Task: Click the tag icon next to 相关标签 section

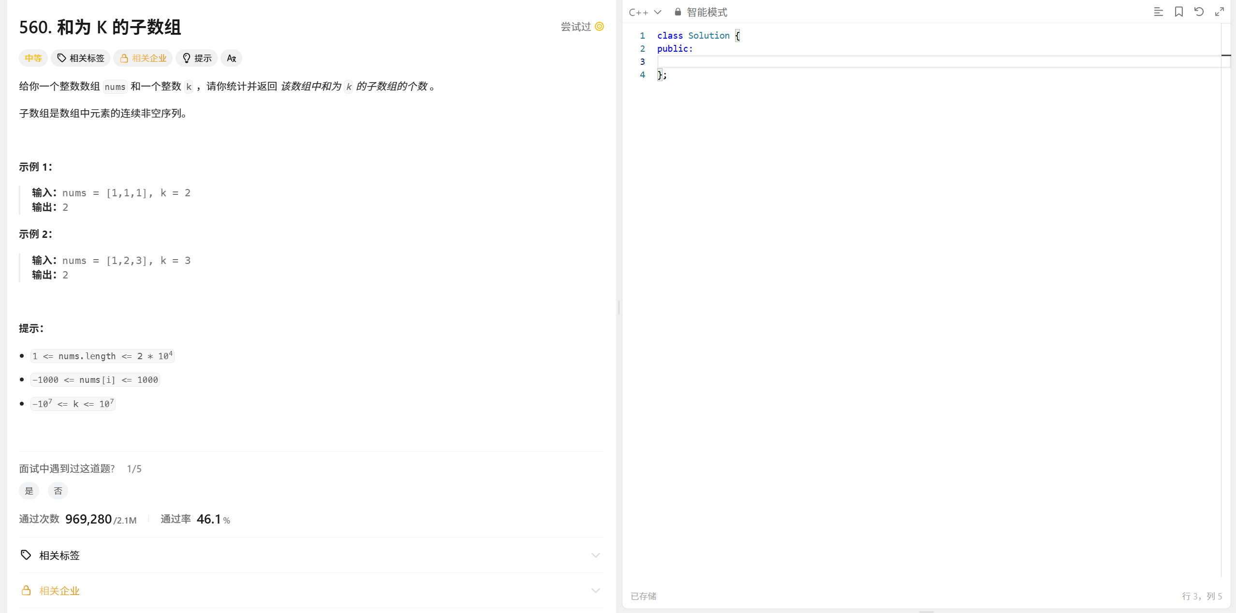Action: pos(26,555)
